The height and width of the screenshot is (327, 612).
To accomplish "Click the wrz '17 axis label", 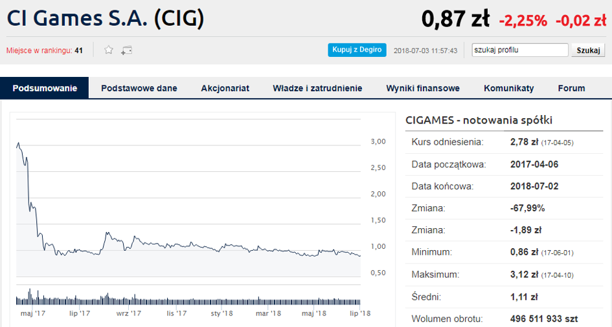I will (x=128, y=313).
